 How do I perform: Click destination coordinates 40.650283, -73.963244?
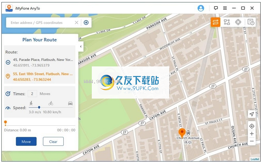coord(32,79)
